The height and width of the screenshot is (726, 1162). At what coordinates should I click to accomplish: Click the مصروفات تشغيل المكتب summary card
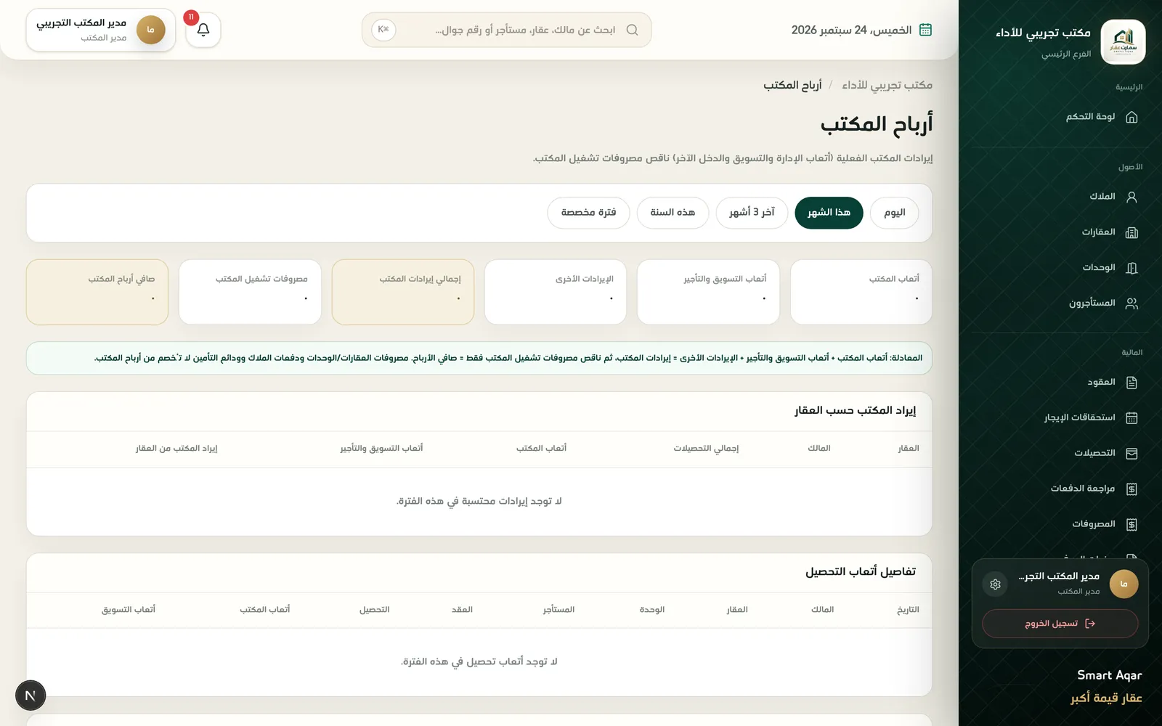pyautogui.click(x=250, y=292)
